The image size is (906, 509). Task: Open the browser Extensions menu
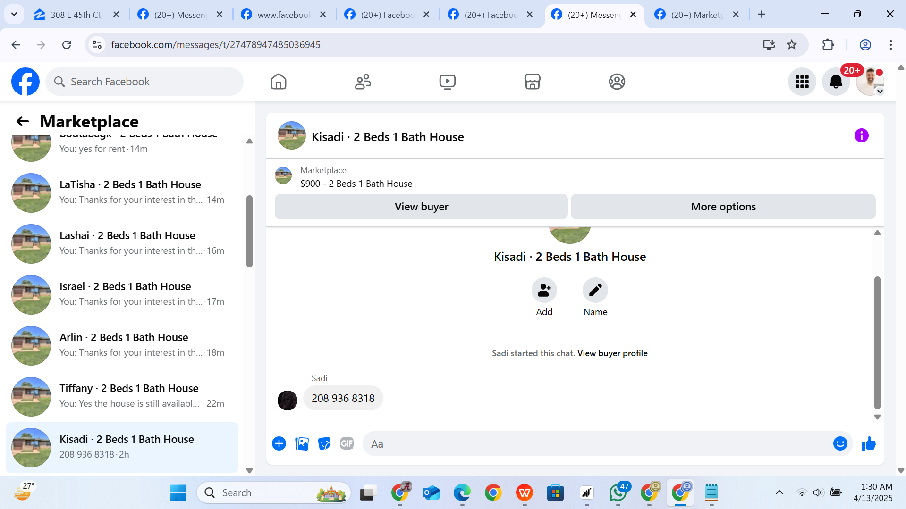[828, 45]
